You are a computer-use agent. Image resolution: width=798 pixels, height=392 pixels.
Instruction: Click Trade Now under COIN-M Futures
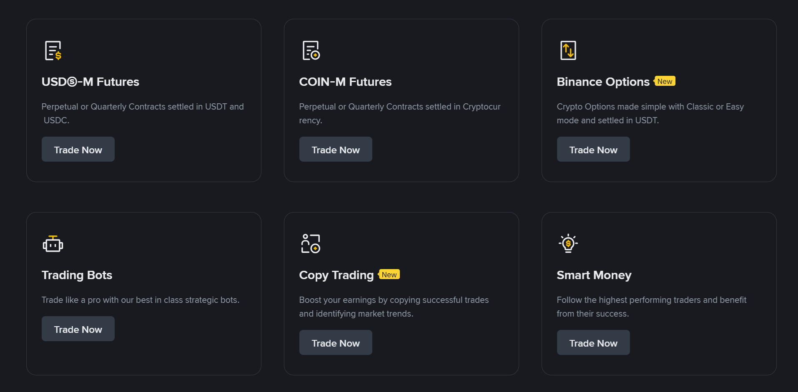pos(336,149)
